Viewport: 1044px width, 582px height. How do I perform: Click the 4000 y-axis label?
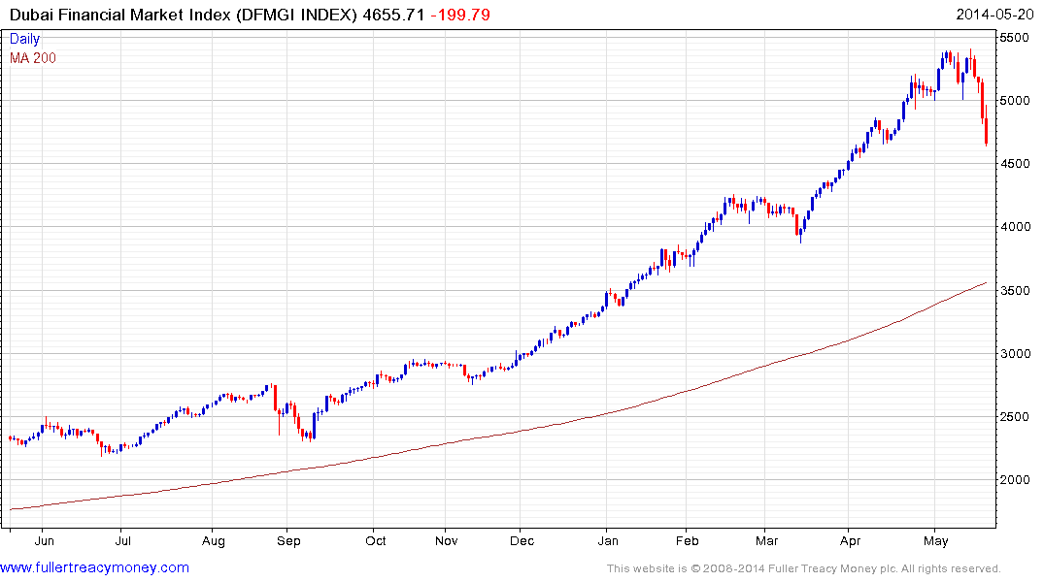[1016, 227]
